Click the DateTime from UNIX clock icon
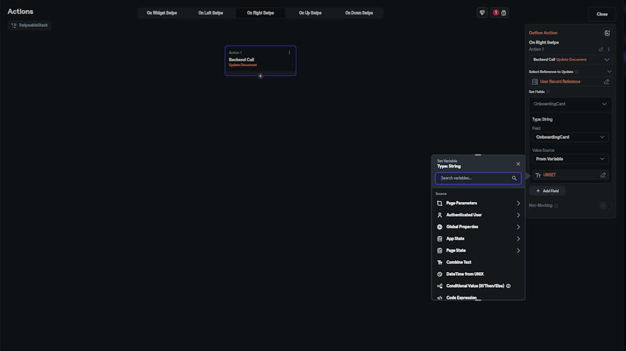626x351 pixels. click(439, 275)
